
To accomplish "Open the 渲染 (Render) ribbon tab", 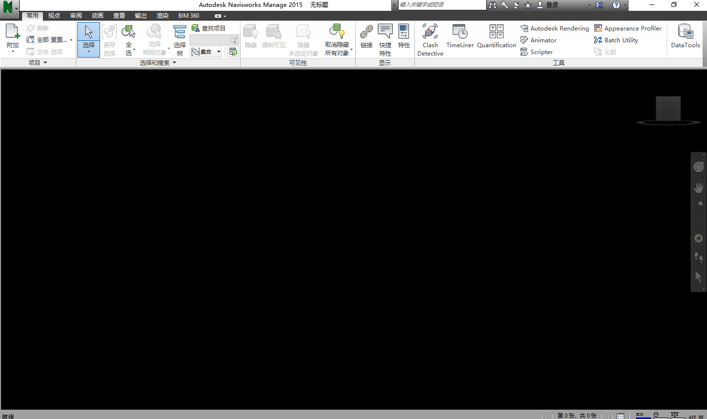I will pos(163,15).
